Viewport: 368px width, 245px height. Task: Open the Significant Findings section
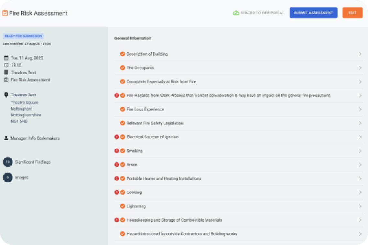[32, 162]
